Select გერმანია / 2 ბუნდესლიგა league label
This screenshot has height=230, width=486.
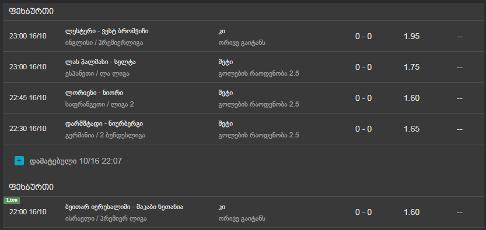click(x=106, y=135)
